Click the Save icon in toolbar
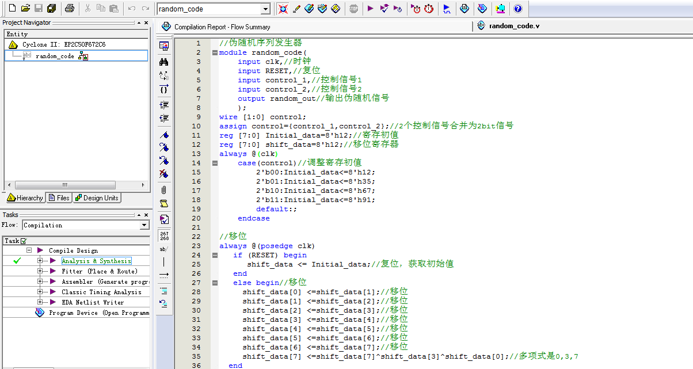This screenshot has width=693, height=369. click(x=39, y=9)
